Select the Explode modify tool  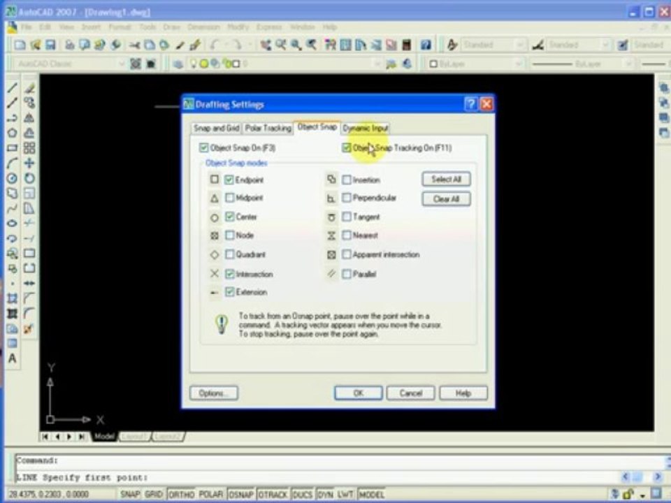pos(29,328)
